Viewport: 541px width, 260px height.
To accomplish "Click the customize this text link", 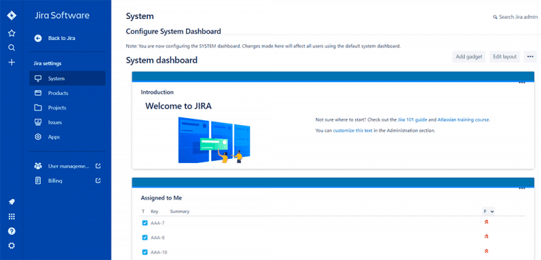I will pyautogui.click(x=353, y=131).
